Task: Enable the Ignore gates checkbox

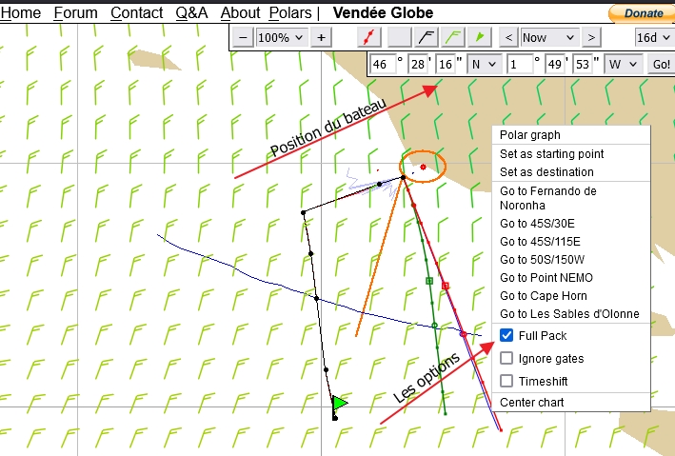Action: coord(506,358)
